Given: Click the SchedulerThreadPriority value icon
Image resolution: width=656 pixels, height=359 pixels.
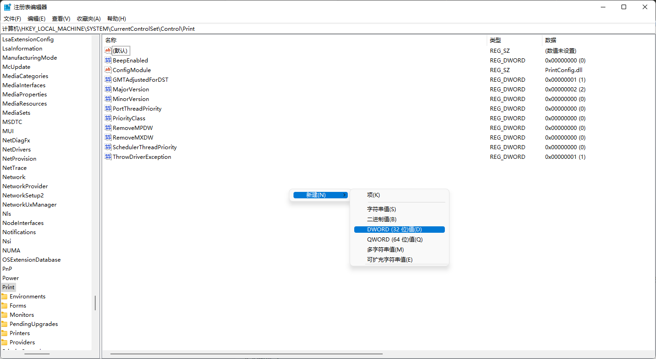Looking at the screenshot, I should pos(108,147).
